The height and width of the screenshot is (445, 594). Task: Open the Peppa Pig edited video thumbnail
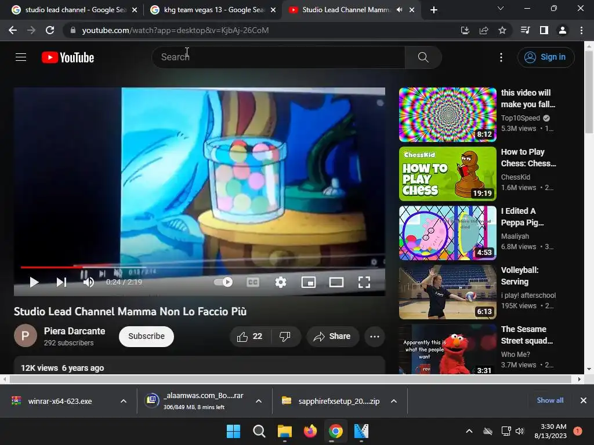[x=447, y=233]
